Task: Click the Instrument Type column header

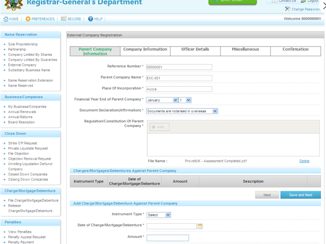Action: (88, 181)
